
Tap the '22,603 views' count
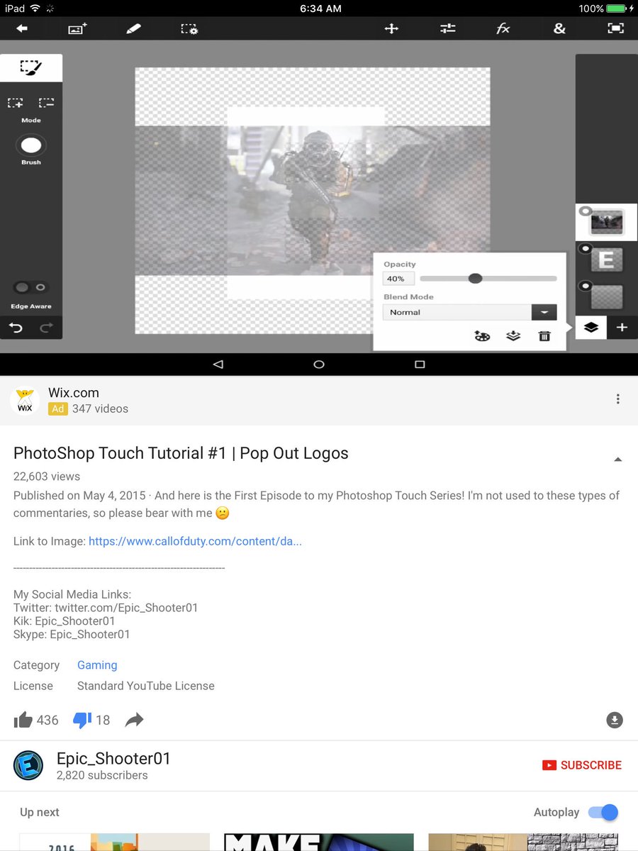tap(47, 477)
